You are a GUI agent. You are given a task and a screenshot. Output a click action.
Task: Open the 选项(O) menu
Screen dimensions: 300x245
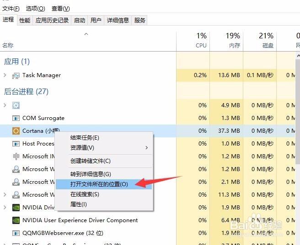[35, 9]
